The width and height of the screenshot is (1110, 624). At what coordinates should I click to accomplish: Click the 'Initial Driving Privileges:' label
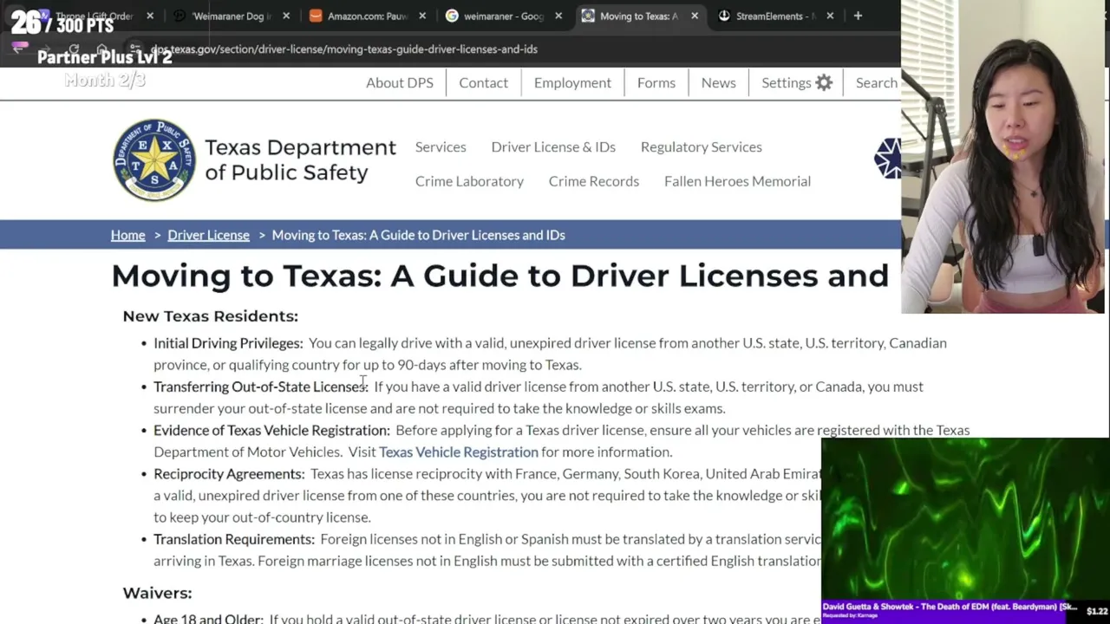228,343
